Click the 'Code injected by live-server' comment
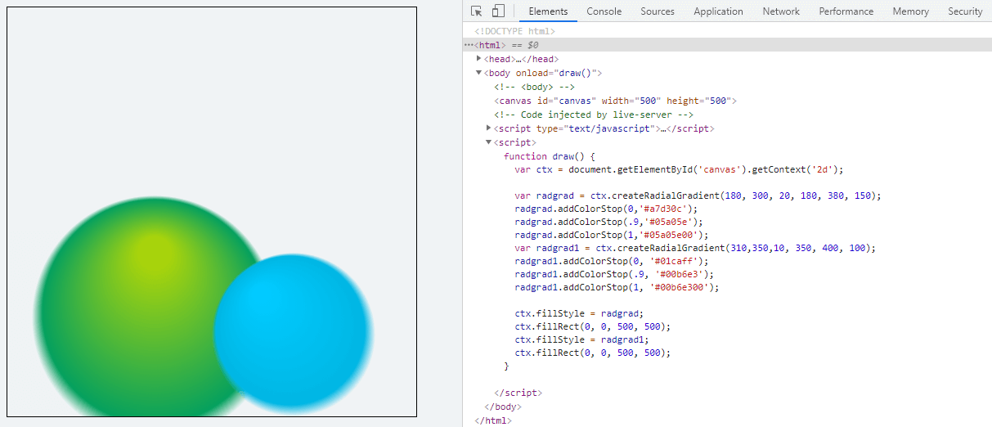This screenshot has width=992, height=427. click(594, 115)
